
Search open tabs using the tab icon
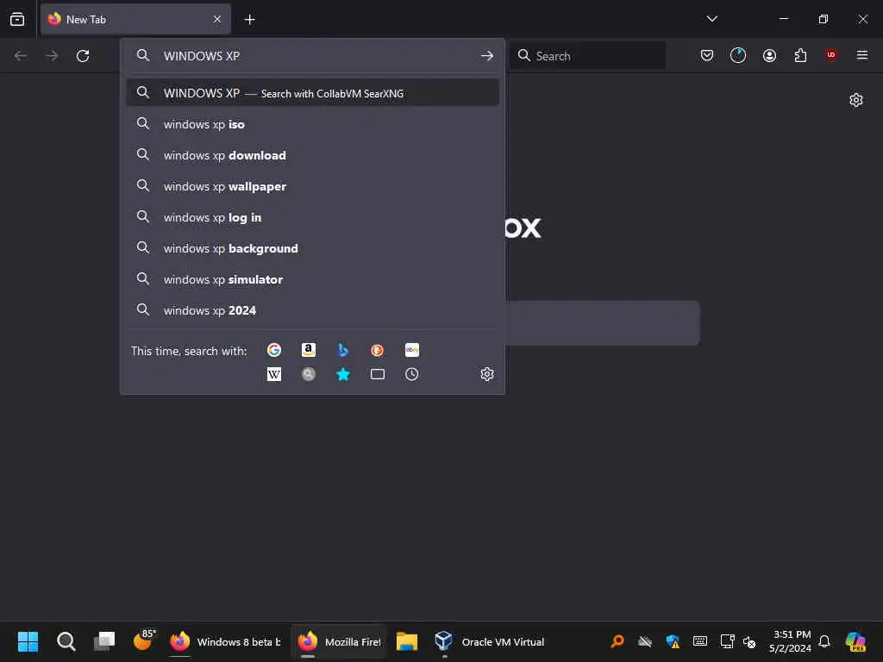[378, 374]
